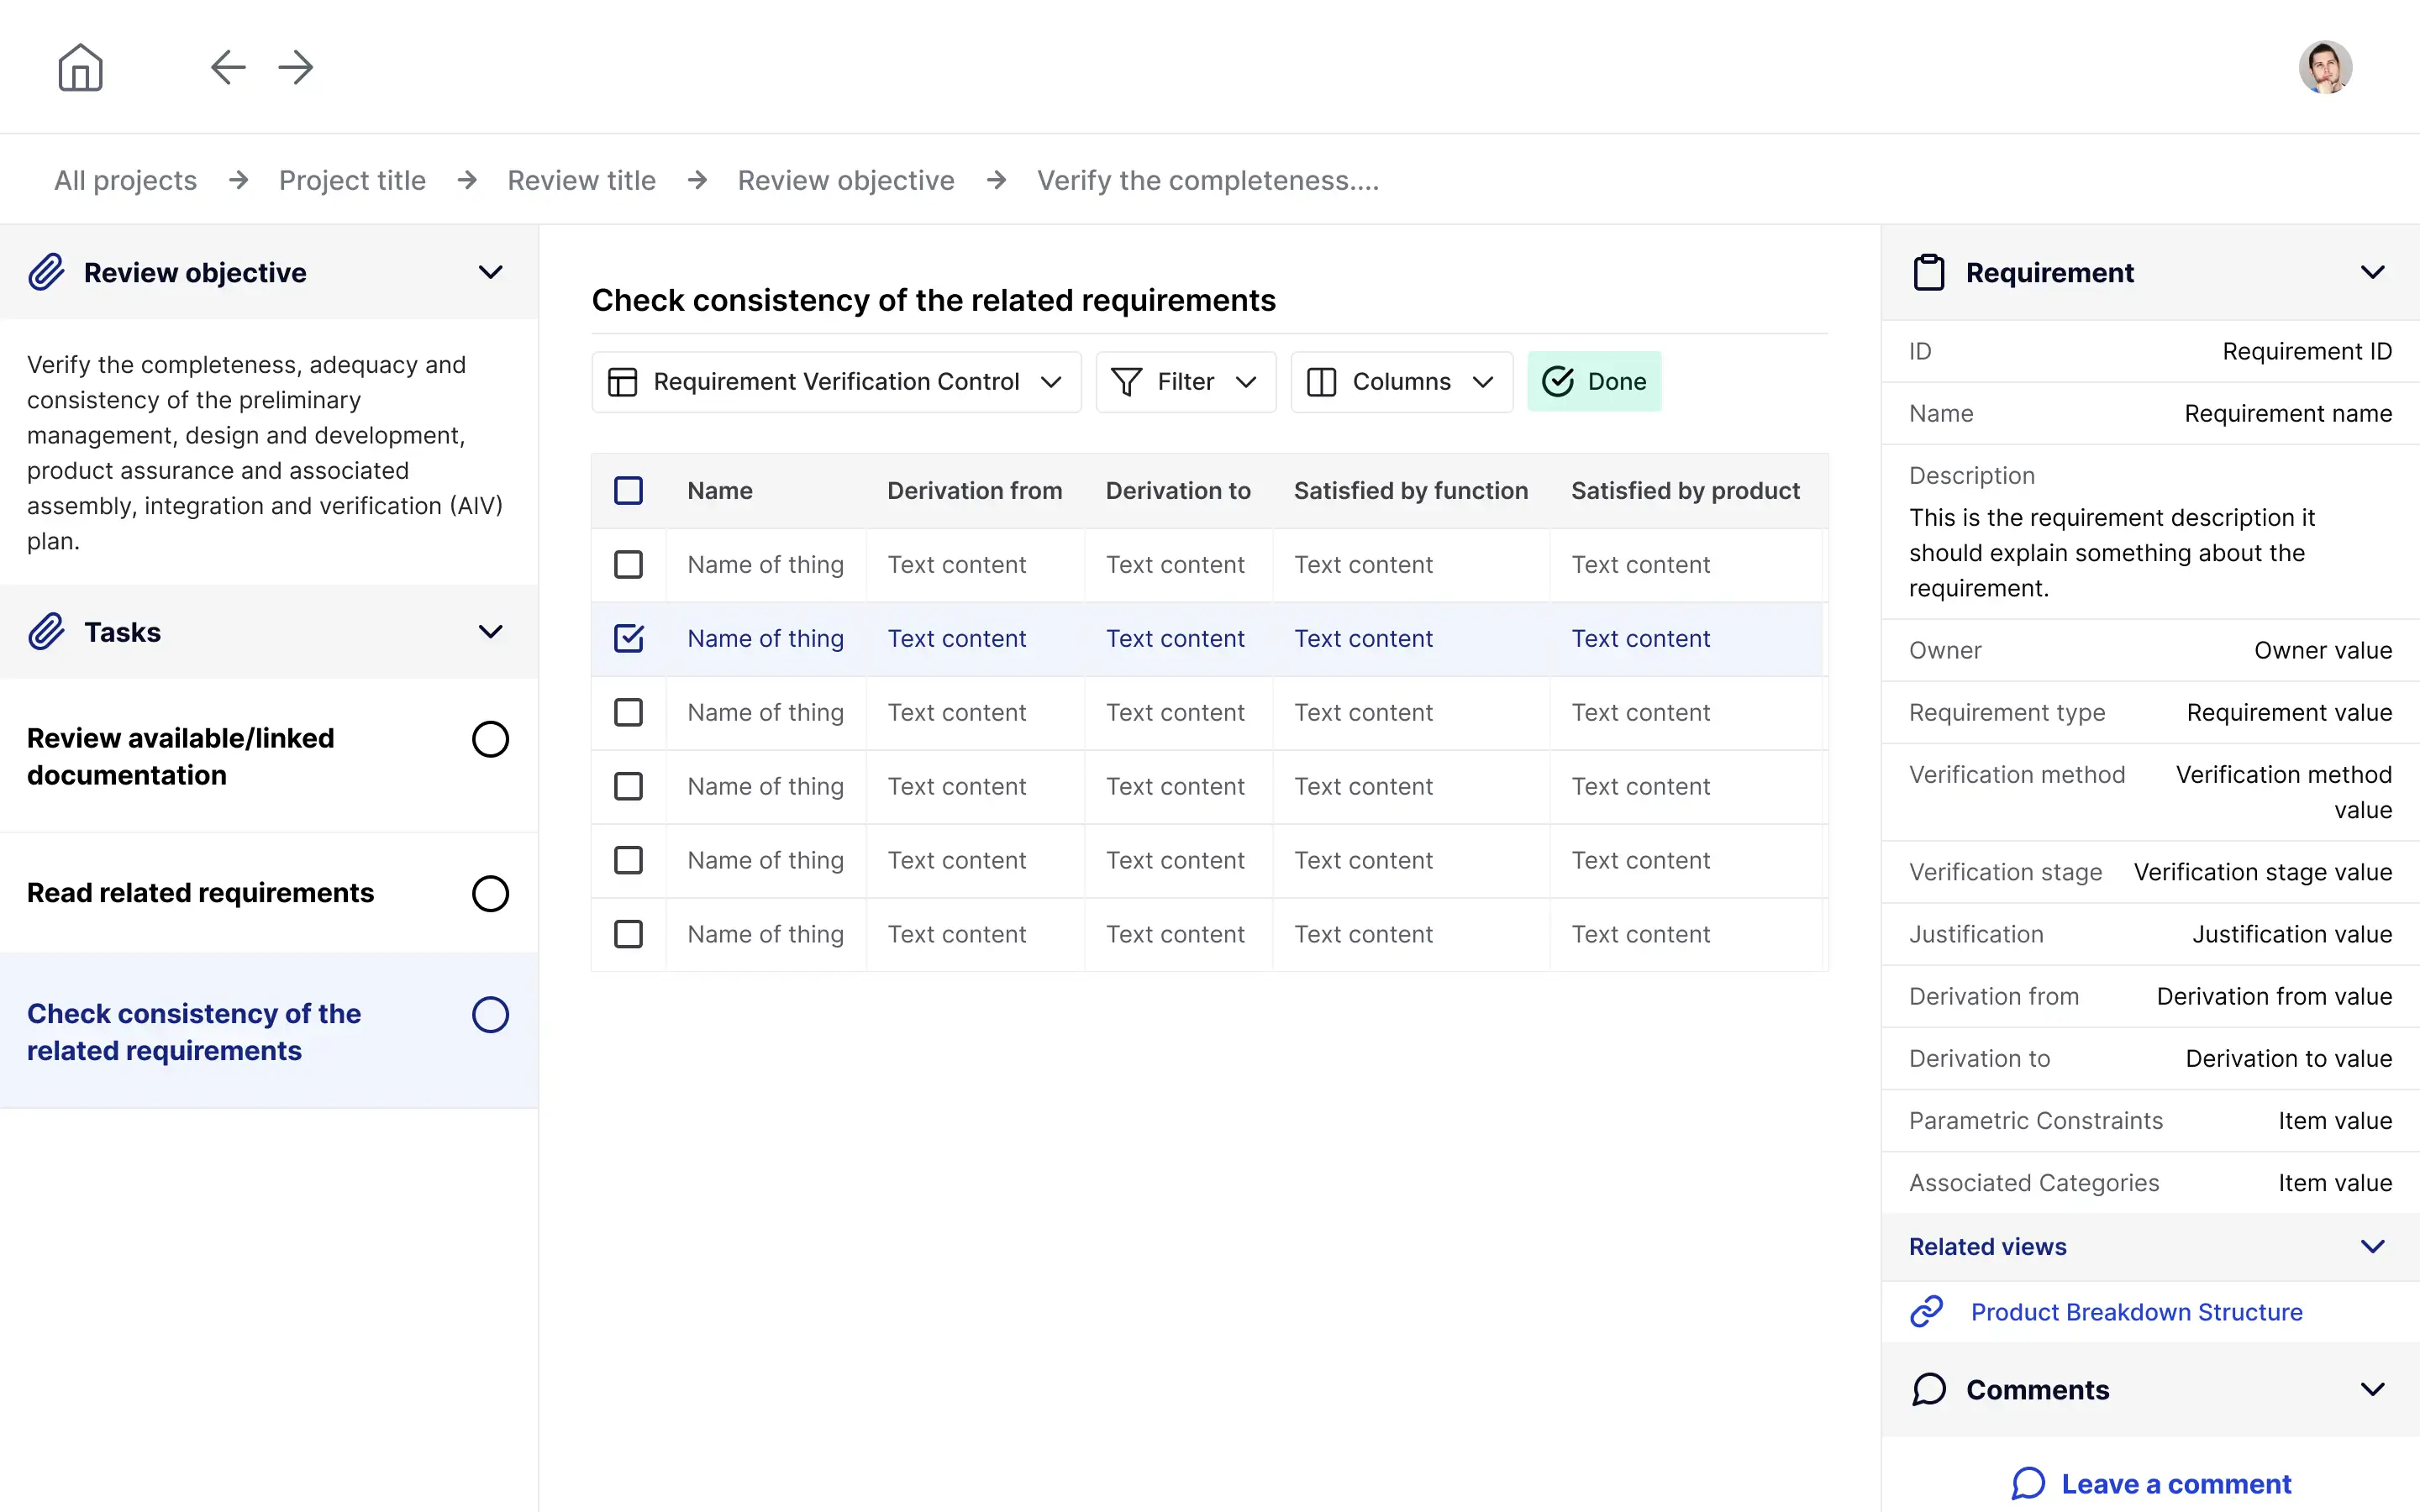Check the fifth table row checkbox
This screenshot has height=1512, width=2420.
pos(628,861)
